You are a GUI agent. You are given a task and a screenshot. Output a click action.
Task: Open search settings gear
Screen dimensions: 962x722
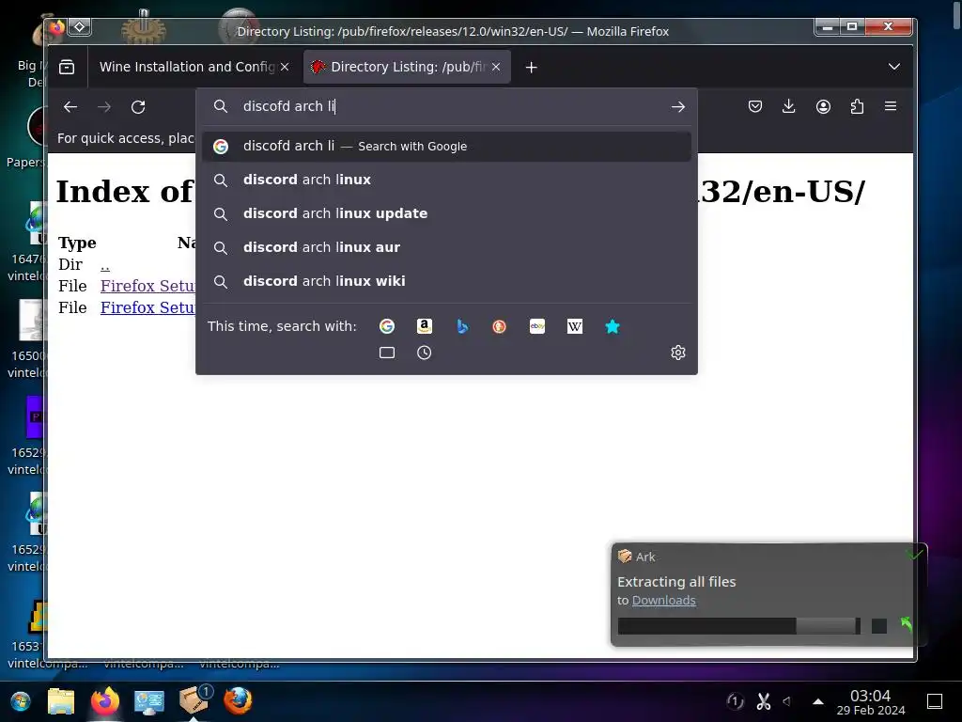[x=678, y=353]
